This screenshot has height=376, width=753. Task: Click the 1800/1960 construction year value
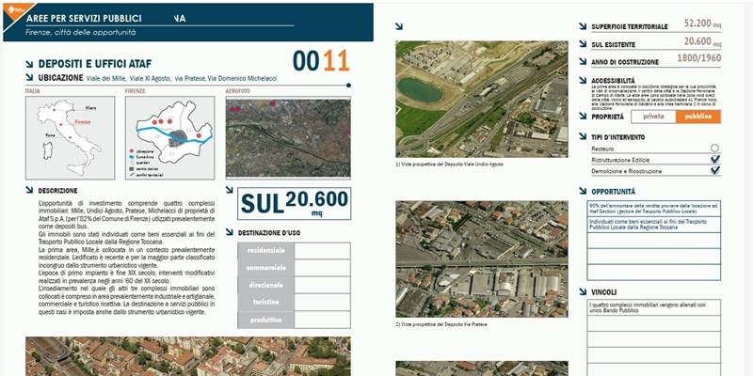pyautogui.click(x=698, y=58)
